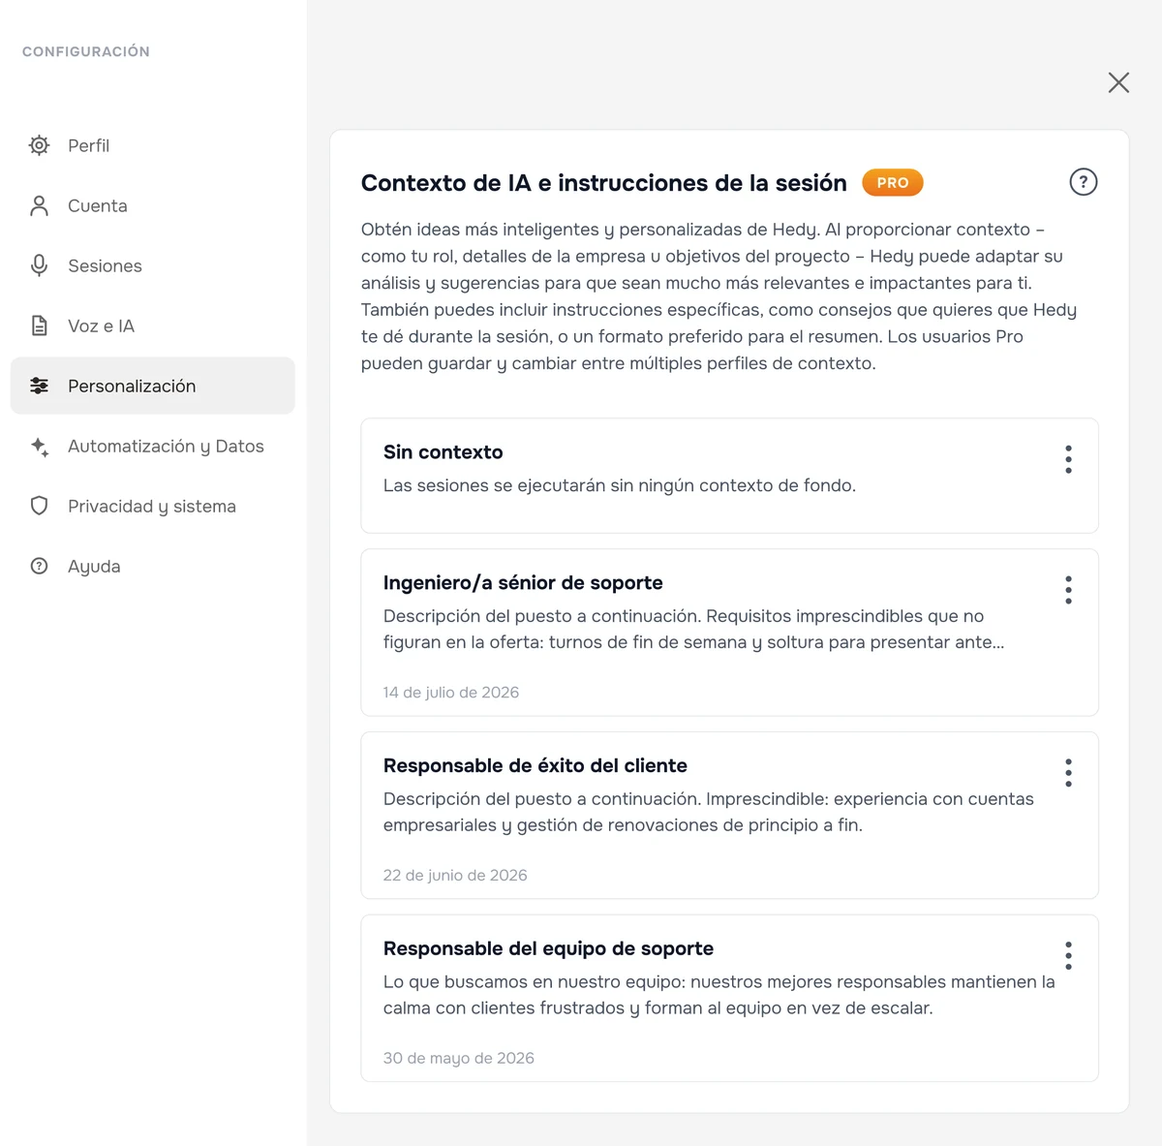
Task: Open Automatización y Datos section
Action: point(153,446)
